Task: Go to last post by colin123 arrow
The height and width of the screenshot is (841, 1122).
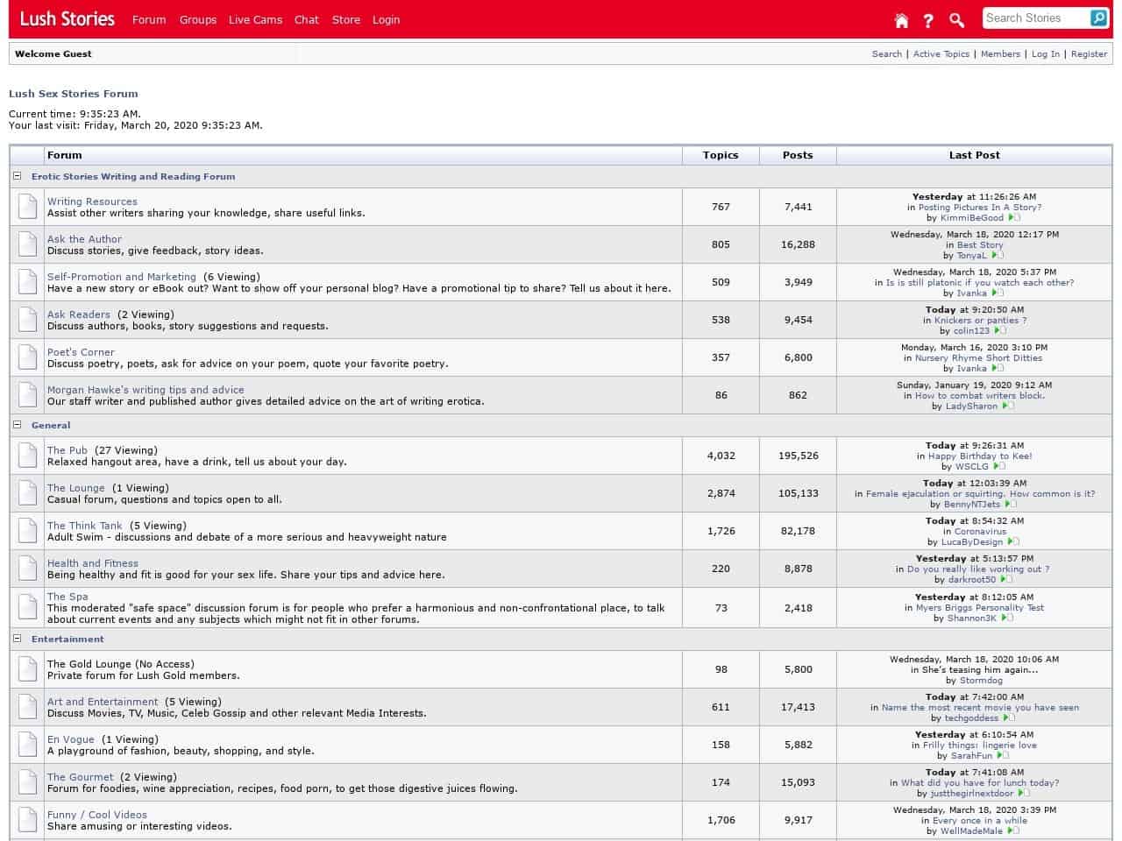Action: pyautogui.click(x=1000, y=330)
